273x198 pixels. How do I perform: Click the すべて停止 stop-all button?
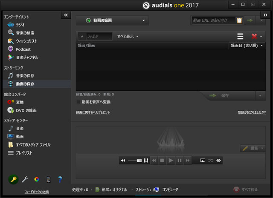246,189
